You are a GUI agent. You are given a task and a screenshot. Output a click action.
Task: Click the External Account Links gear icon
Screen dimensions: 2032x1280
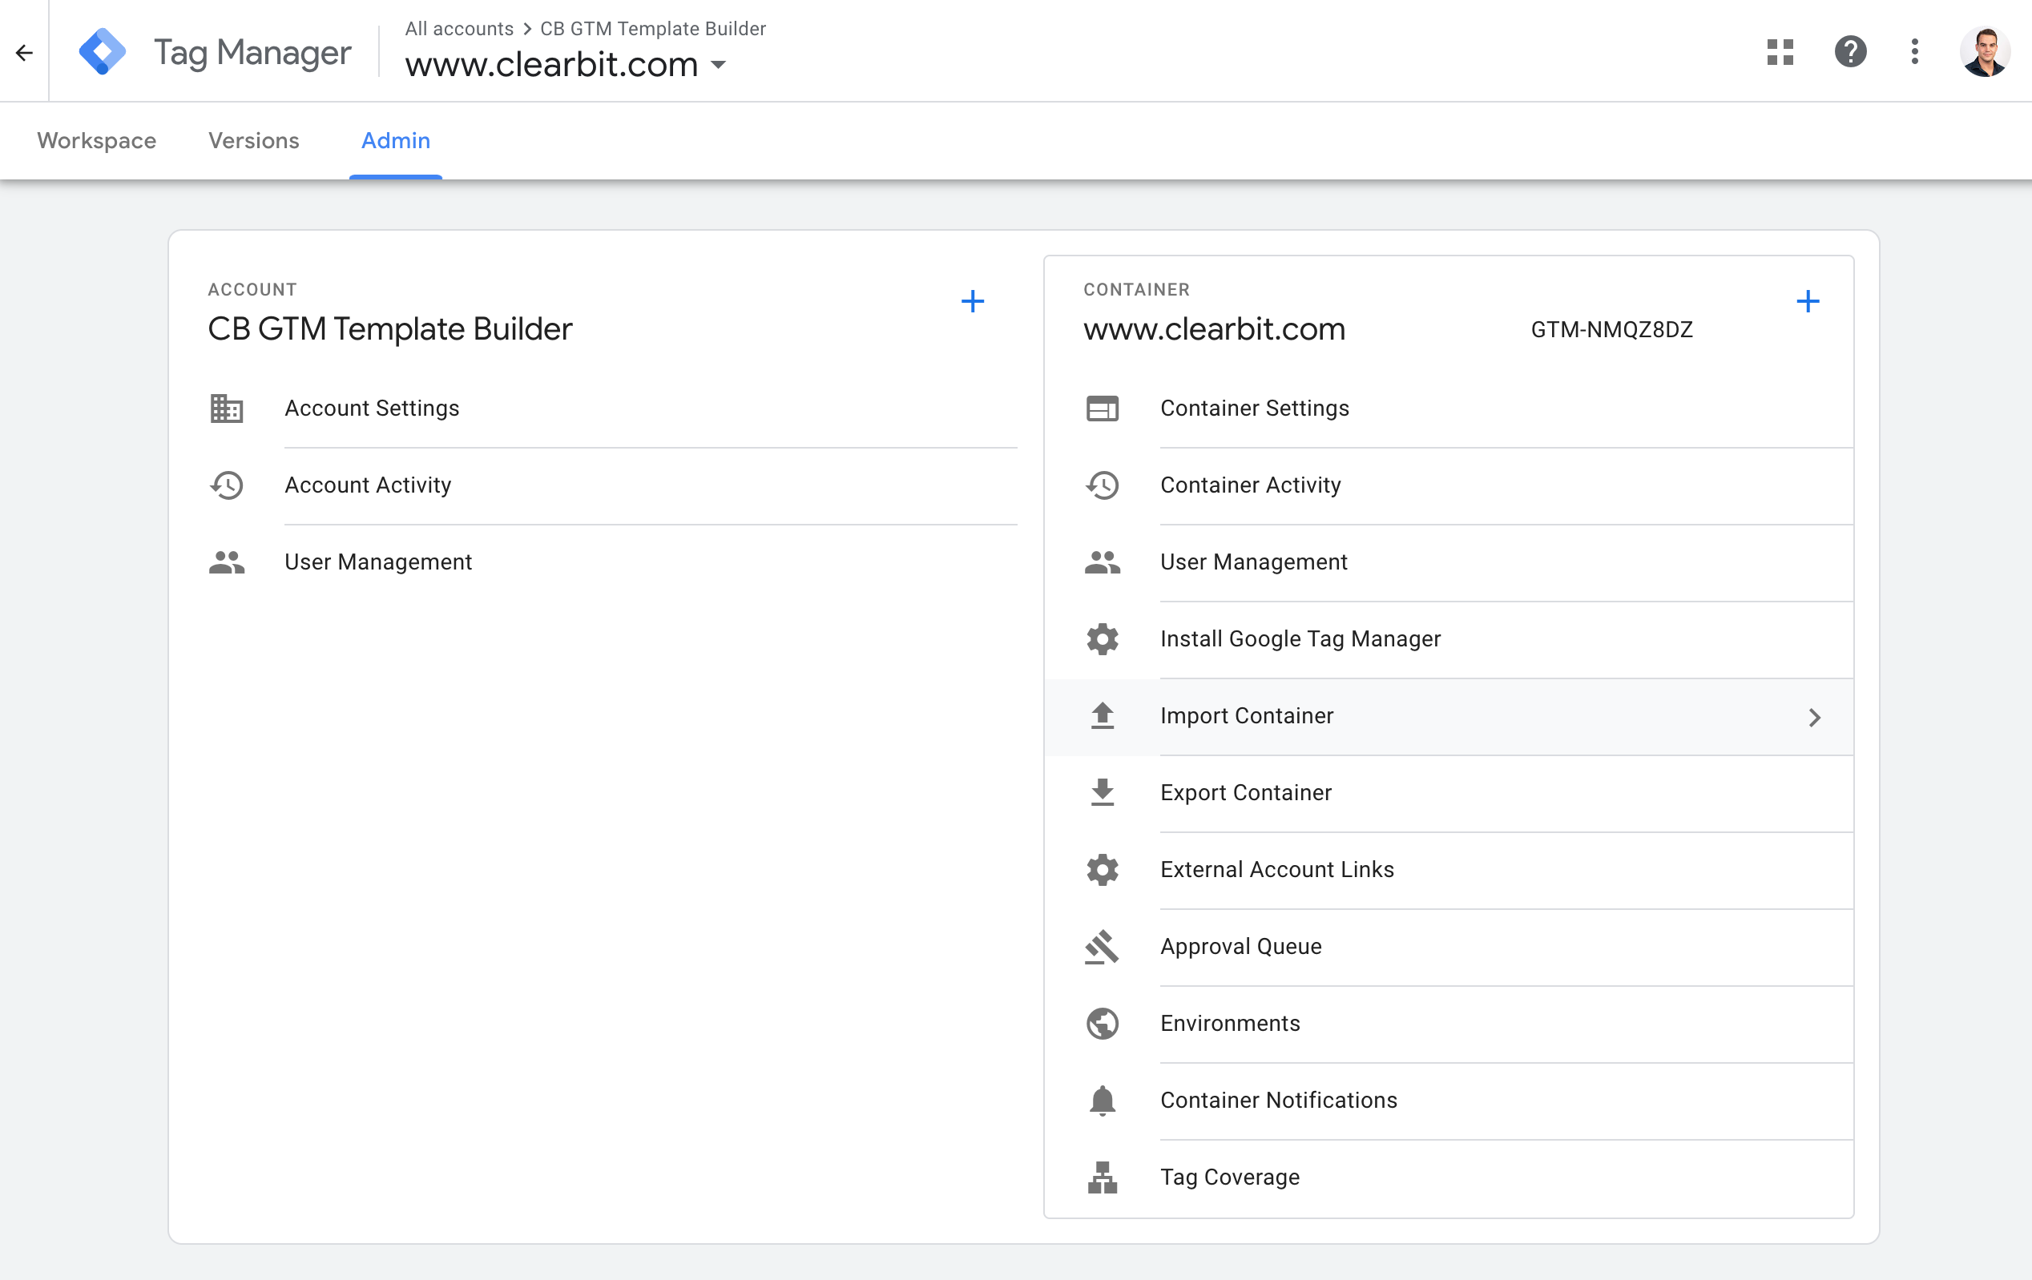tap(1102, 869)
